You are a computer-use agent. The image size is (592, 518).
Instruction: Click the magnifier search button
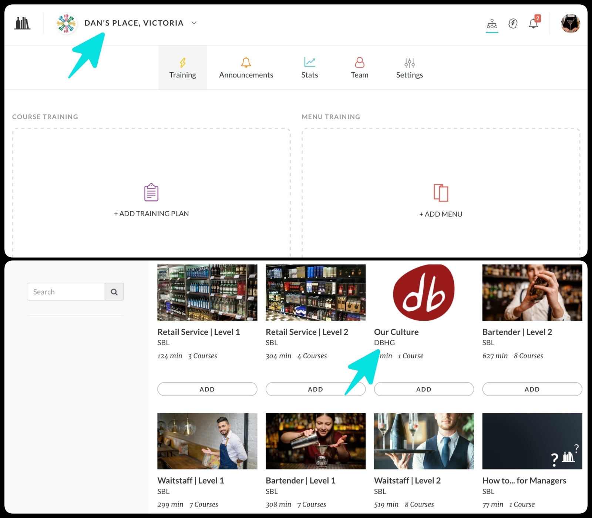click(x=114, y=292)
